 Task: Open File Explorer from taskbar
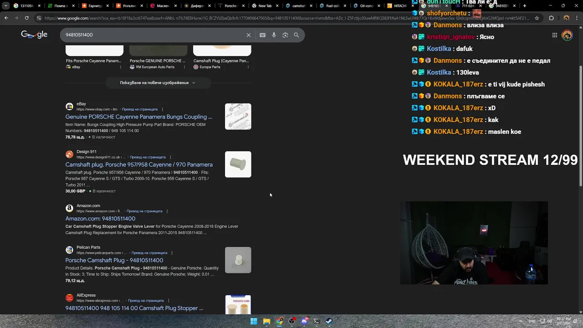(x=266, y=321)
